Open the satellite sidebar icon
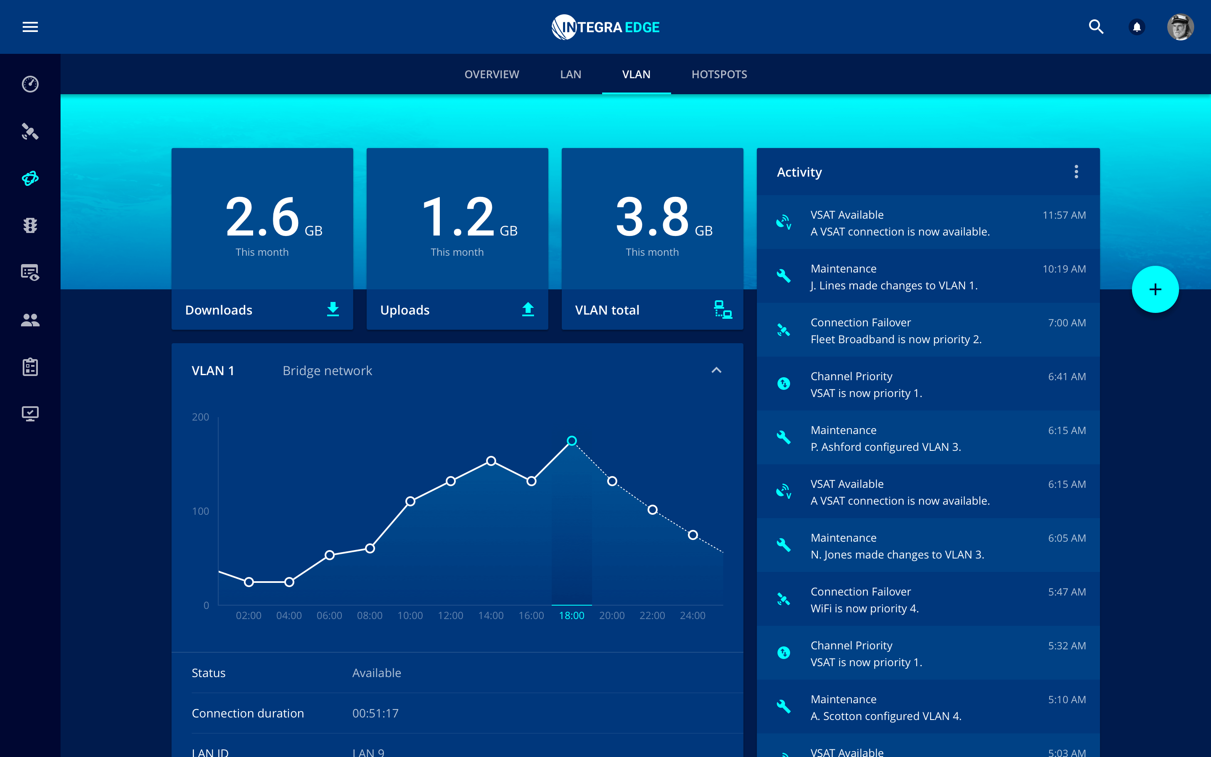The image size is (1211, 757). click(30, 132)
